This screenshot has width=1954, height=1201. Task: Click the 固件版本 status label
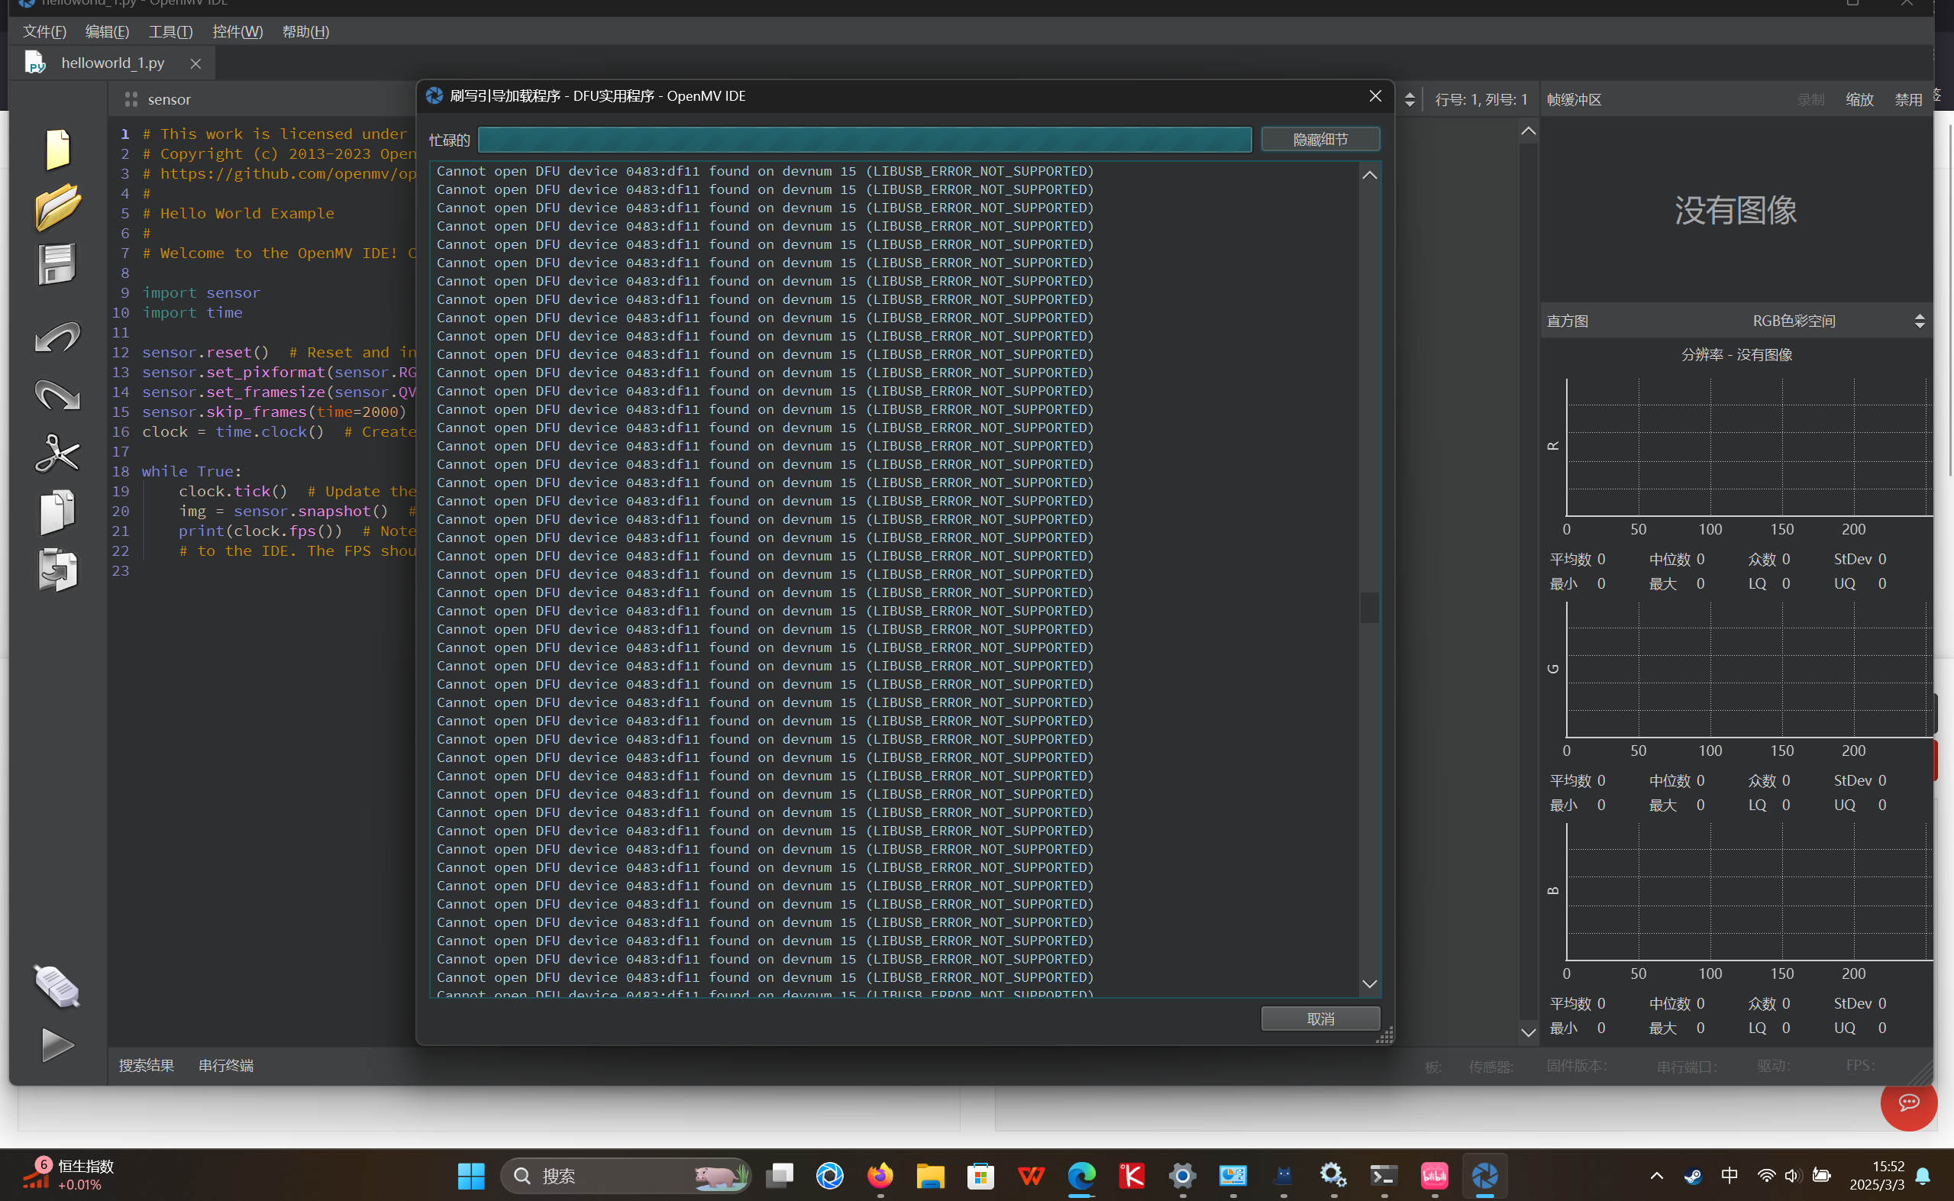[1577, 1065]
